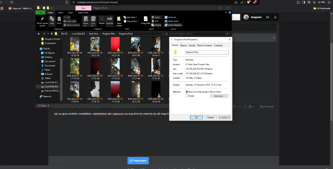
Task: Click the folder name input field
Action: (207, 52)
